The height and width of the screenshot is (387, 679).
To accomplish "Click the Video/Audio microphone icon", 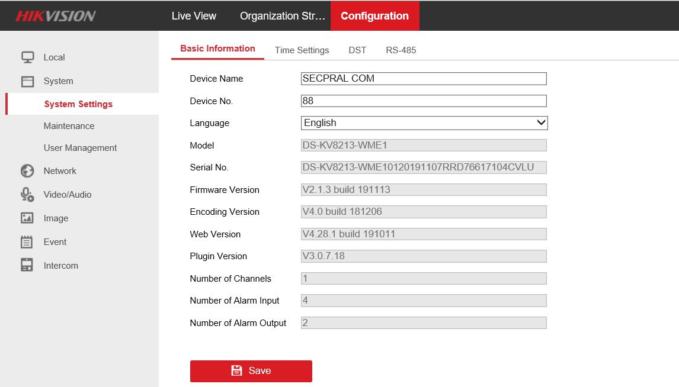I will coord(27,195).
